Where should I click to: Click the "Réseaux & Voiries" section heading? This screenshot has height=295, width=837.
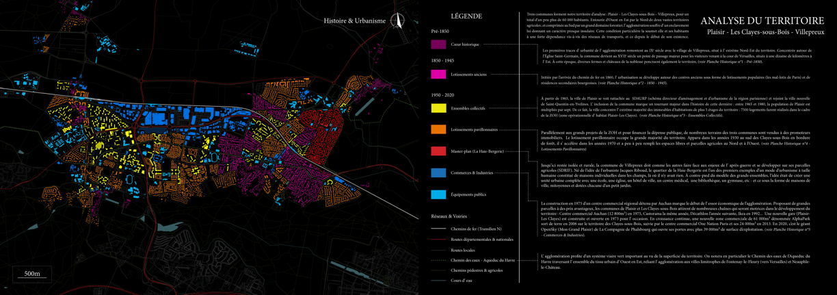448,216
